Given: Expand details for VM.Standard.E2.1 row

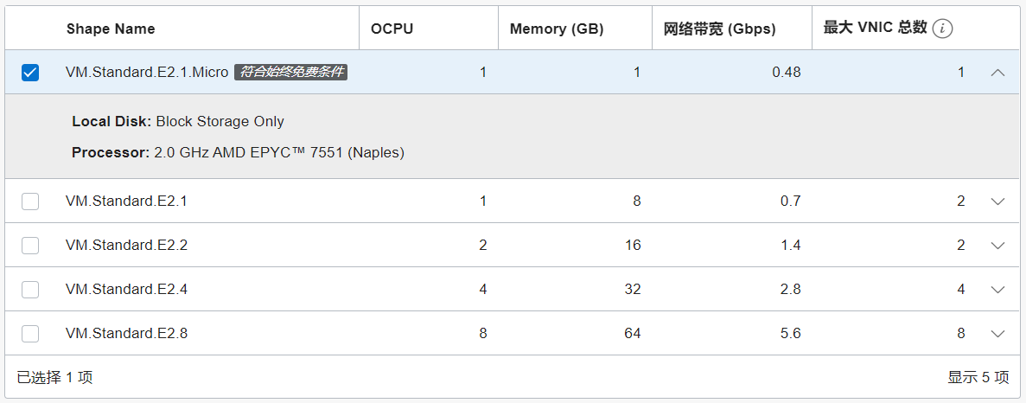Looking at the screenshot, I should (x=997, y=201).
